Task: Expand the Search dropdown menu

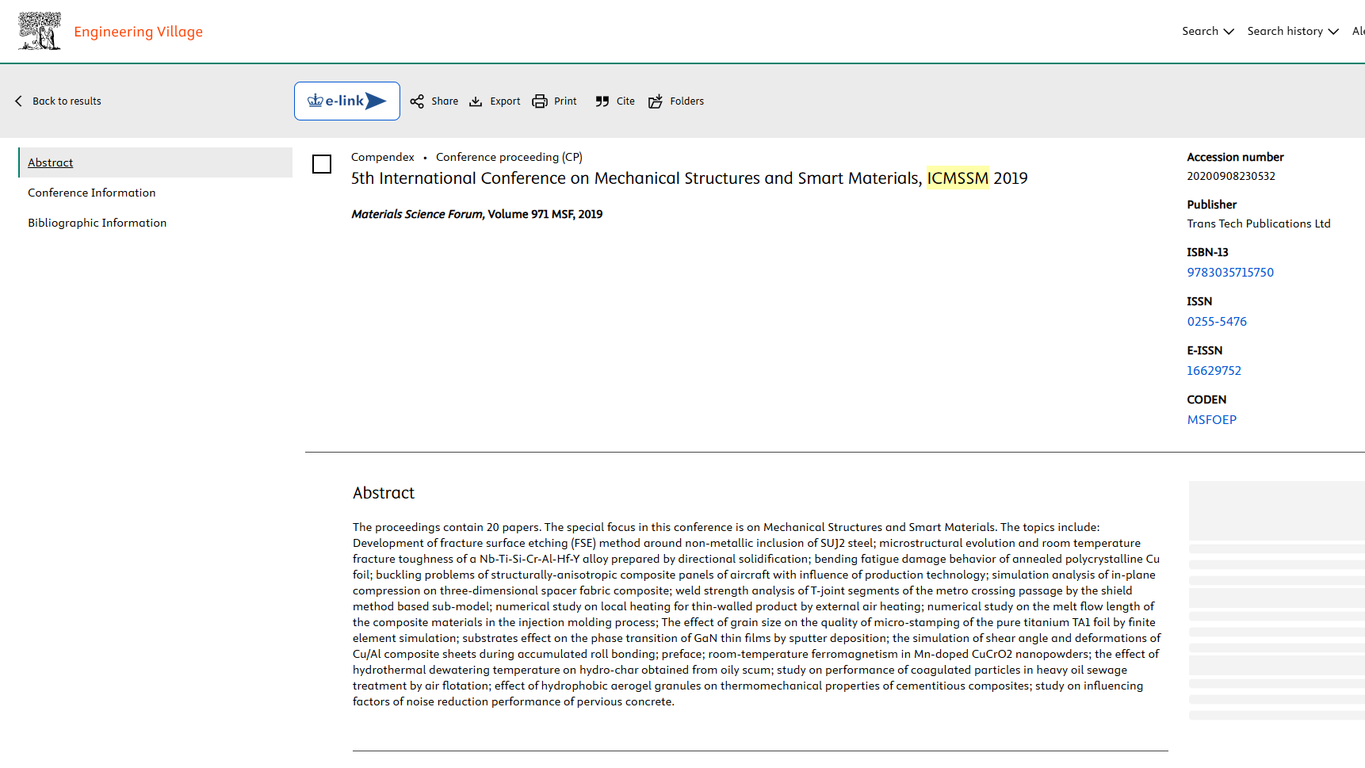Action: (x=1208, y=32)
